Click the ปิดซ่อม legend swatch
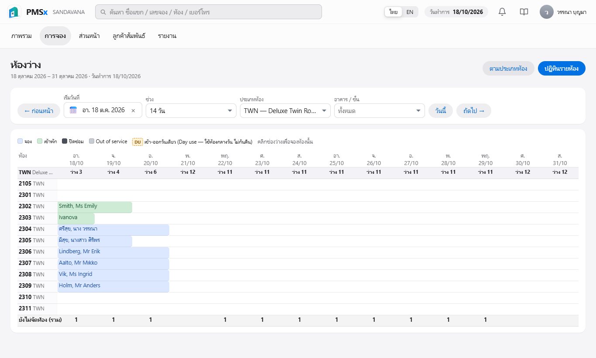The width and height of the screenshot is (596, 358). click(x=65, y=141)
